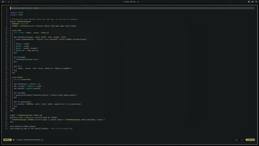Image resolution: width=259 pixels, height=146 pixels.
Task: Open the first system tray icon left of volume
Action: pyautogui.click(x=249, y=2)
